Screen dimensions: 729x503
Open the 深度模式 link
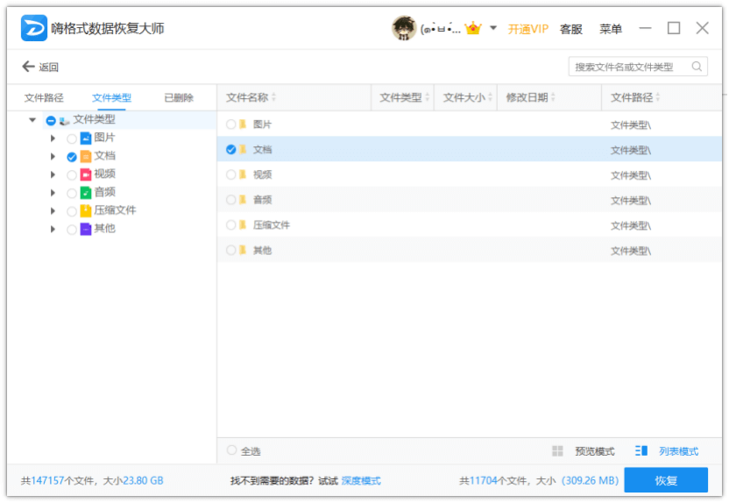click(x=361, y=481)
